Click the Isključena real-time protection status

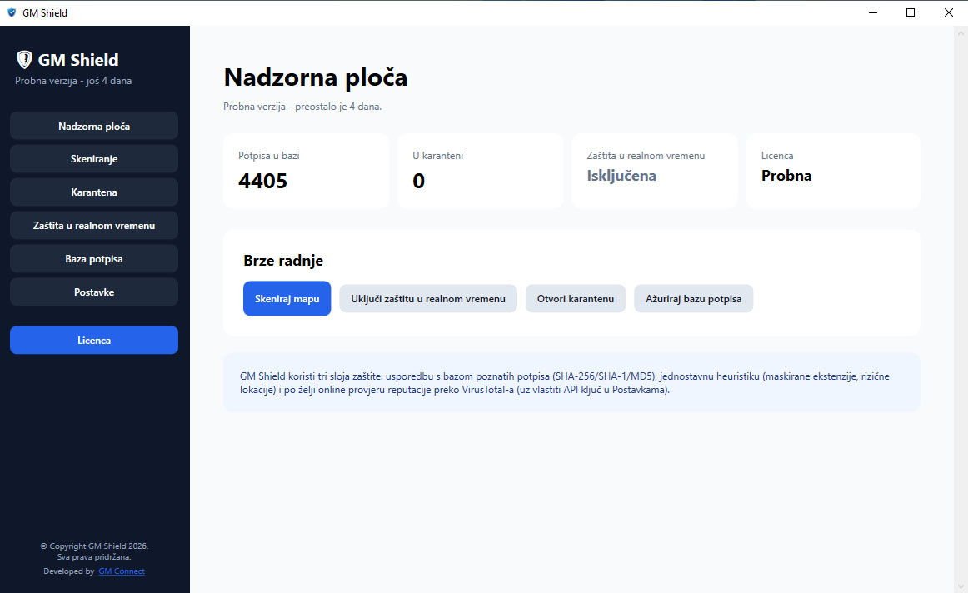621,176
